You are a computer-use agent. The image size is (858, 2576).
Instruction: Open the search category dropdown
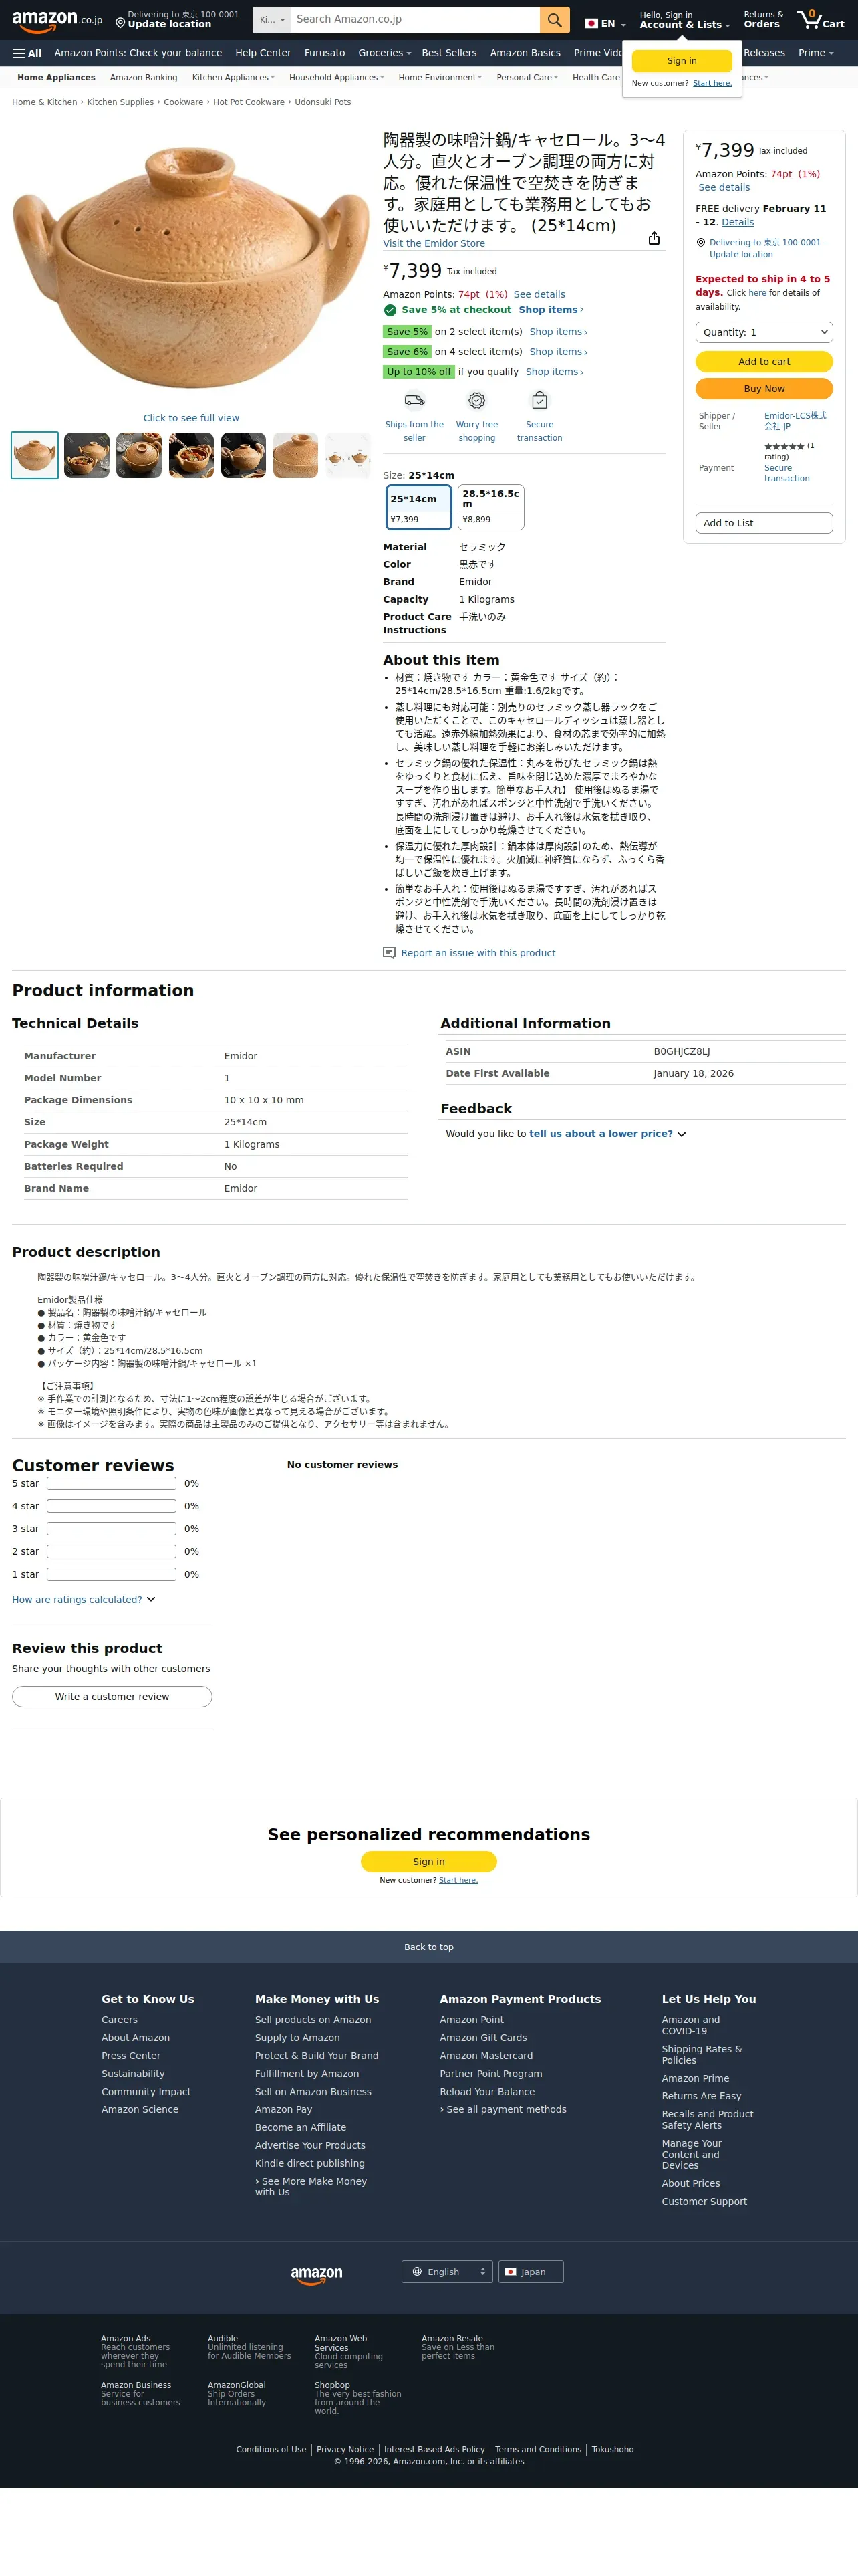[x=272, y=20]
